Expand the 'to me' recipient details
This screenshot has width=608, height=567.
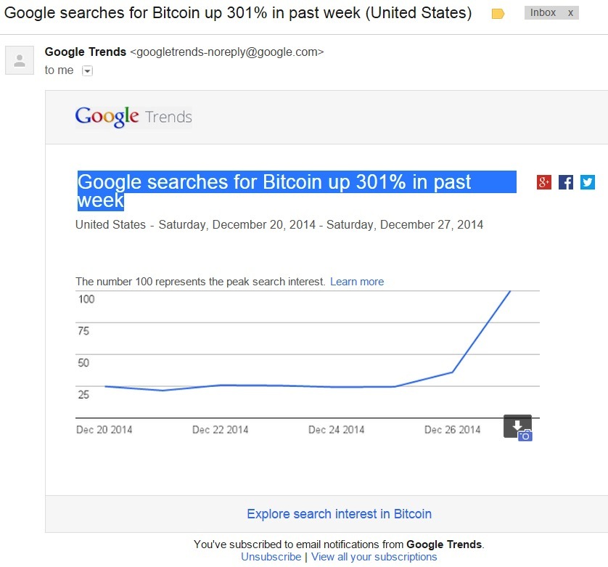[87, 70]
